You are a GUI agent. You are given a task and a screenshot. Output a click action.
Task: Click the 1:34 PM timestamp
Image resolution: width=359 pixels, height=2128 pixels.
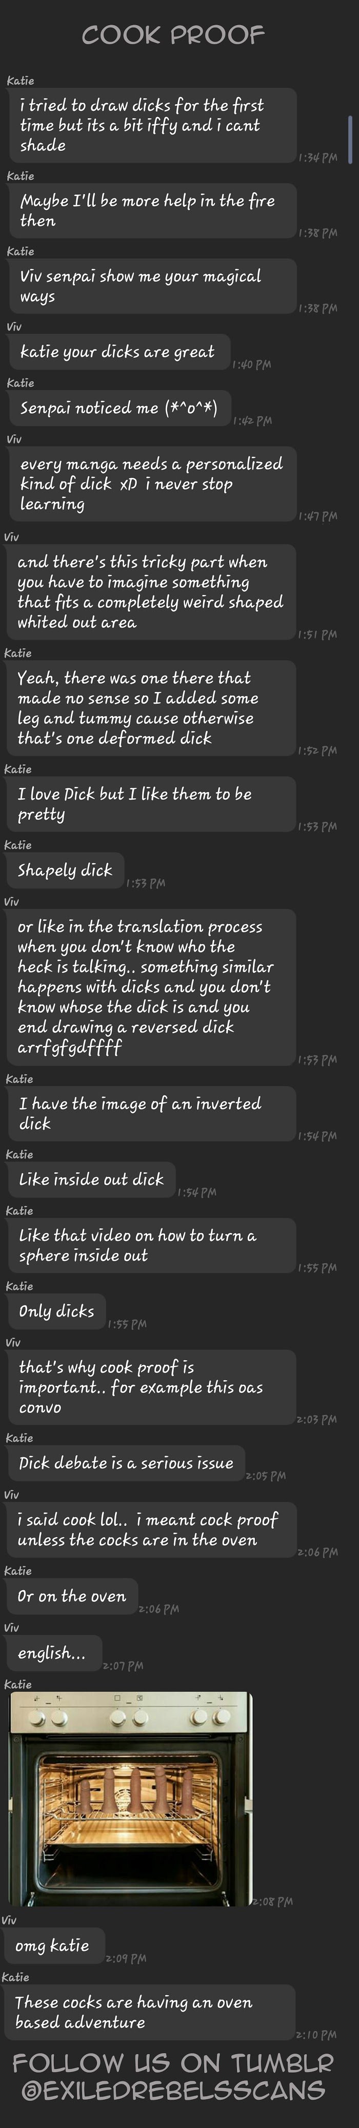(x=318, y=157)
